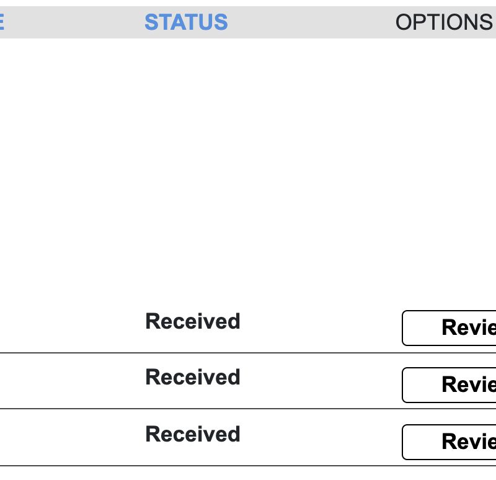Click the blank cell left of the second Received
The width and height of the screenshot is (496, 480).
[x=73, y=381]
